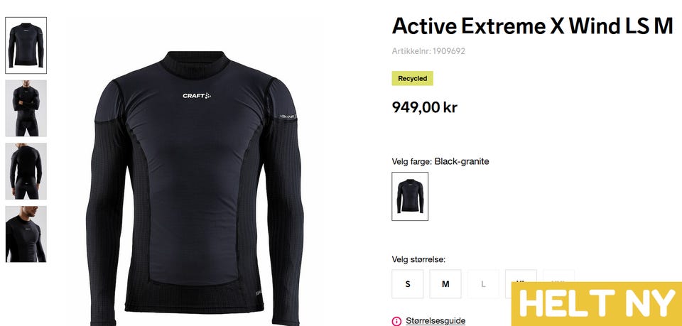Click the 949,00 kr price

click(x=425, y=107)
